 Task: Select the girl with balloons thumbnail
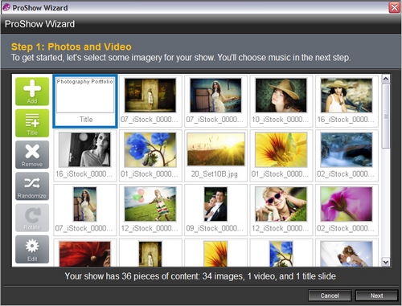tap(150, 204)
